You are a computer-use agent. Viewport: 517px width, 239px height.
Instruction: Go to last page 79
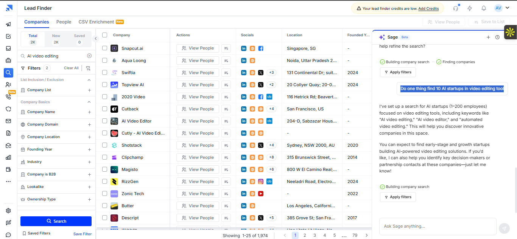click(355, 235)
